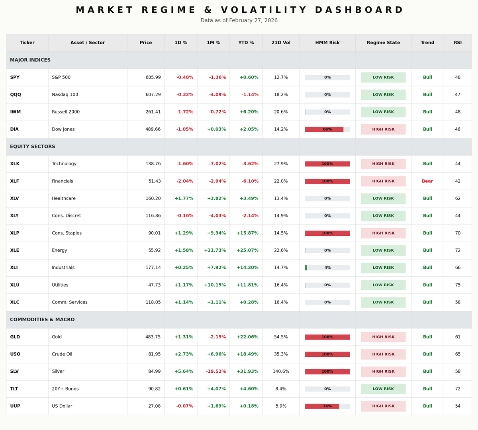Image resolution: width=478 pixels, height=430 pixels.
Task: Click the LOW RISK badge for 20Y+ Bonds
Action: [x=383, y=389]
